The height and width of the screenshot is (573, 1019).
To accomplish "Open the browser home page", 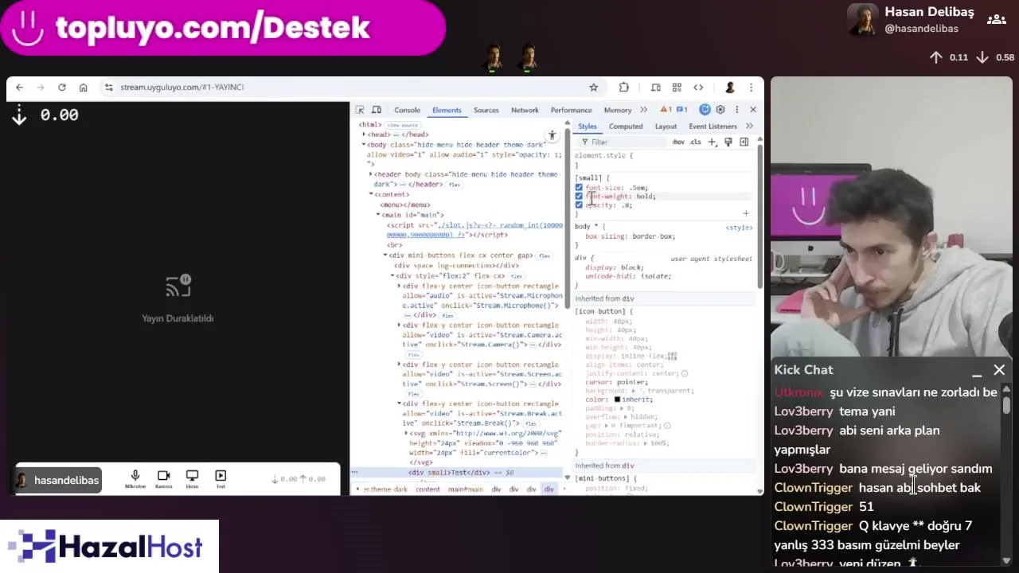I will [83, 88].
